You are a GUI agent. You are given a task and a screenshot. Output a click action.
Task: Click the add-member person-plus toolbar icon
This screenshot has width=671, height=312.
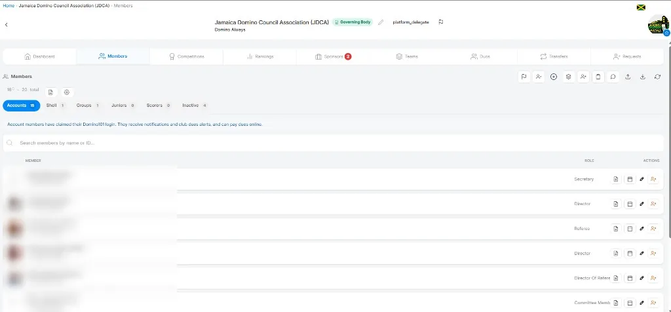(583, 77)
